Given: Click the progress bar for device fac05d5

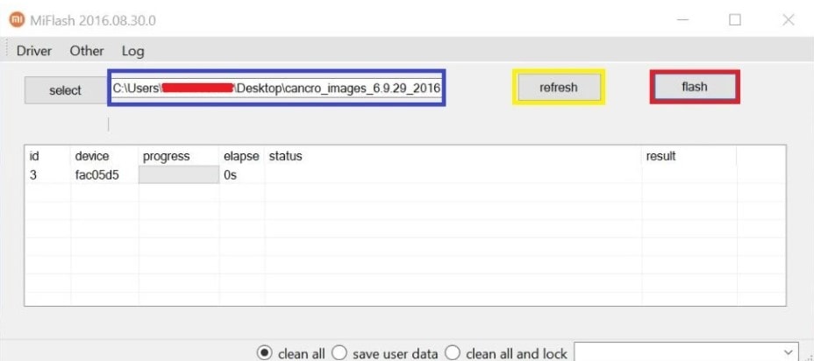Looking at the screenshot, I should pos(179,174).
